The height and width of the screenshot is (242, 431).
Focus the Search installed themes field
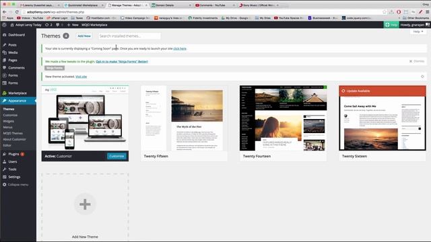[x=129, y=36]
